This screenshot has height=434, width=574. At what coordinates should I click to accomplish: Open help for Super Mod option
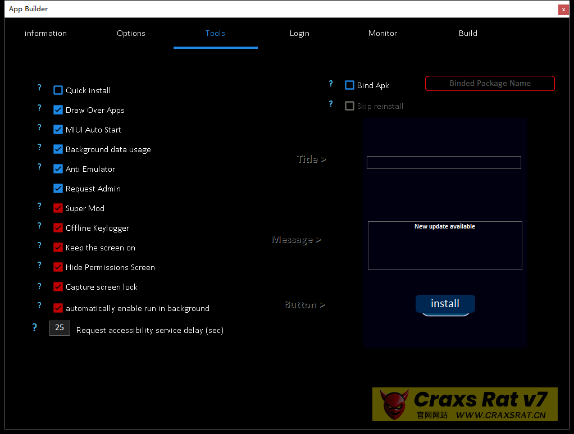[39, 206]
